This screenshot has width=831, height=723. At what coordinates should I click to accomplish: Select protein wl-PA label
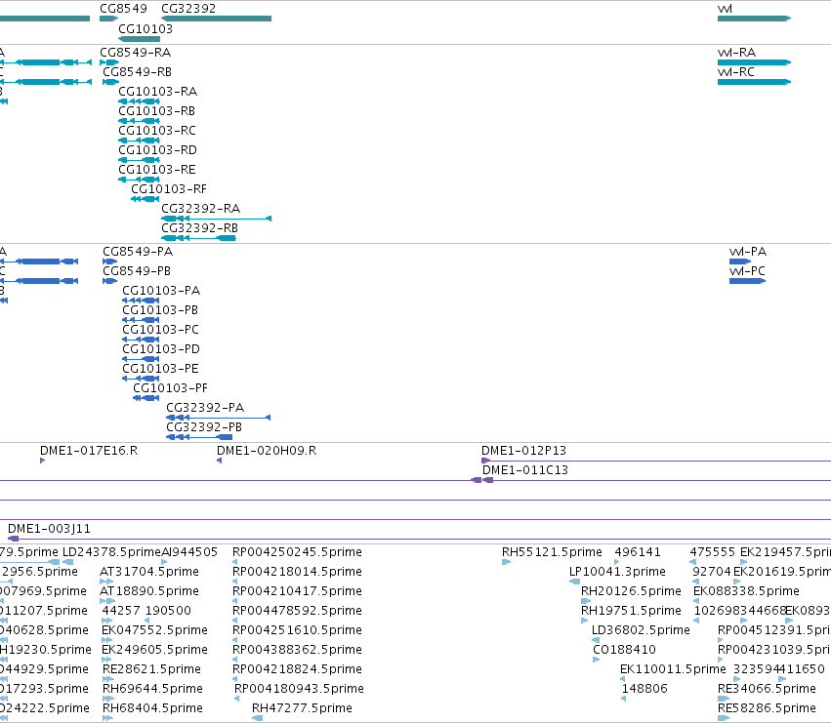748,252
